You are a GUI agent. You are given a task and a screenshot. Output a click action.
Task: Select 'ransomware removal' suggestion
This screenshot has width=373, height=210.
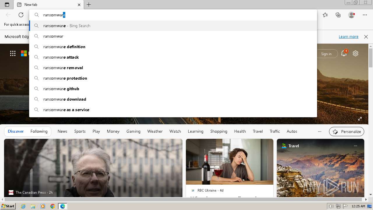pos(173,68)
